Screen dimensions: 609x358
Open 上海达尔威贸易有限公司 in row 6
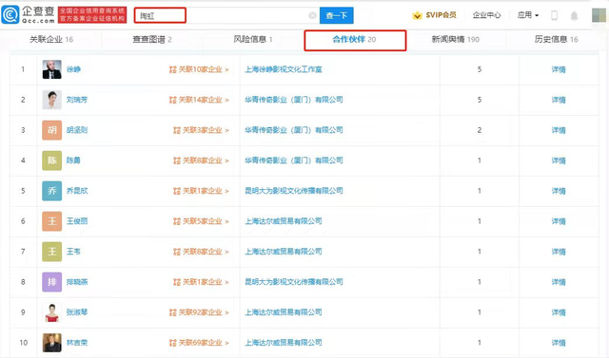tap(284, 221)
